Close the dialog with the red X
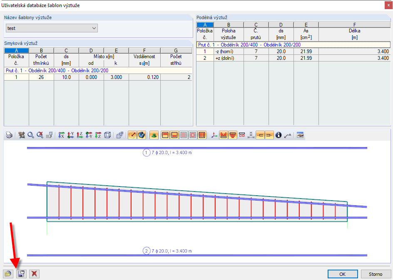The width and height of the screenshot is (393, 280). click(388, 5)
